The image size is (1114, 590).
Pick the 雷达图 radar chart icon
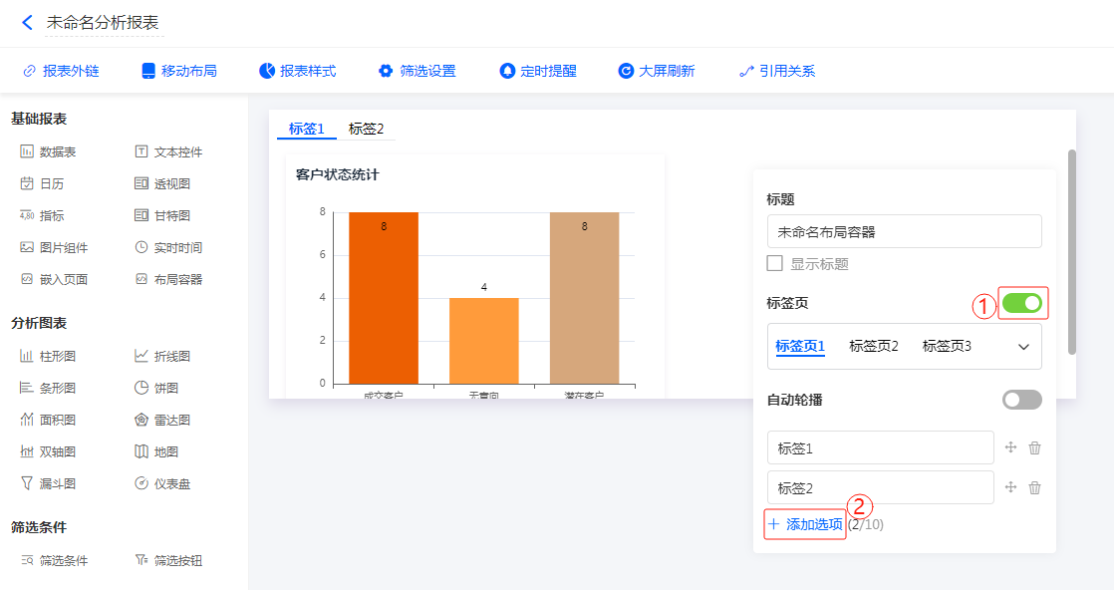pos(141,420)
